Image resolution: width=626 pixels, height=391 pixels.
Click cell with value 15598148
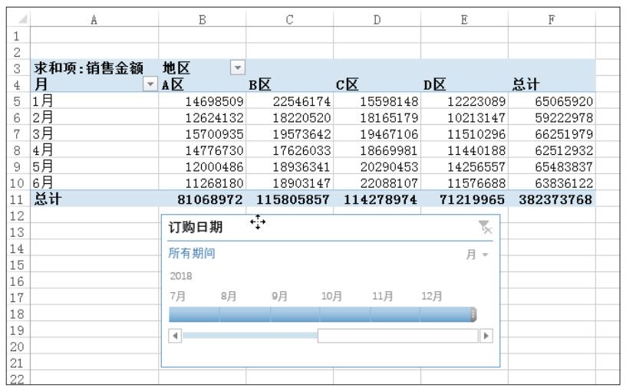coord(377,100)
